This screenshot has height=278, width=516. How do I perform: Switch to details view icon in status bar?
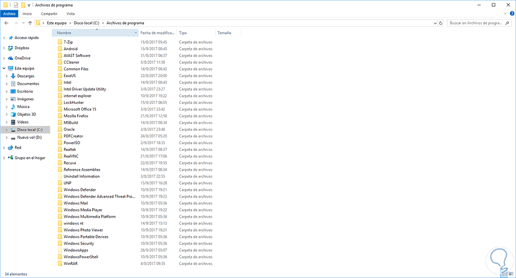(x=505, y=274)
